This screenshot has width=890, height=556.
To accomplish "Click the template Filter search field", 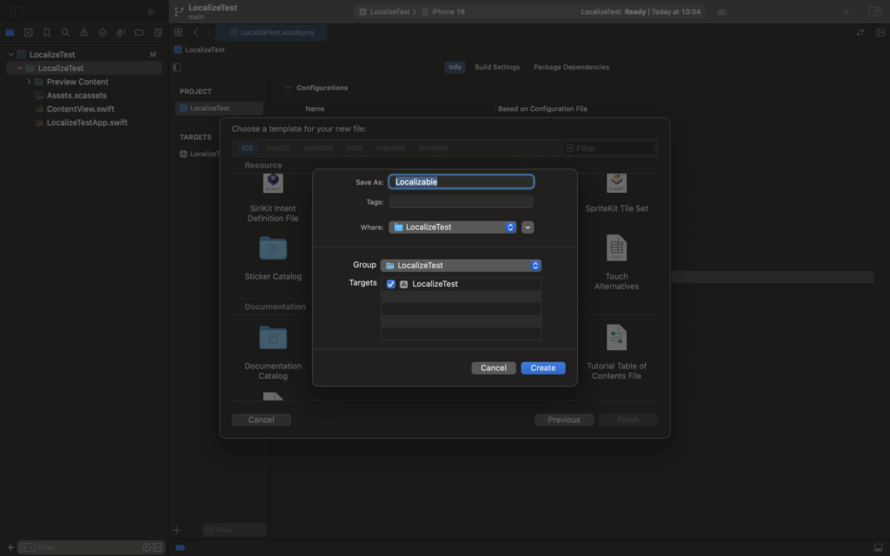I will [609, 148].
